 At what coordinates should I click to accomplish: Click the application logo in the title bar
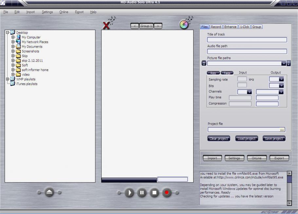click(x=3, y=3)
